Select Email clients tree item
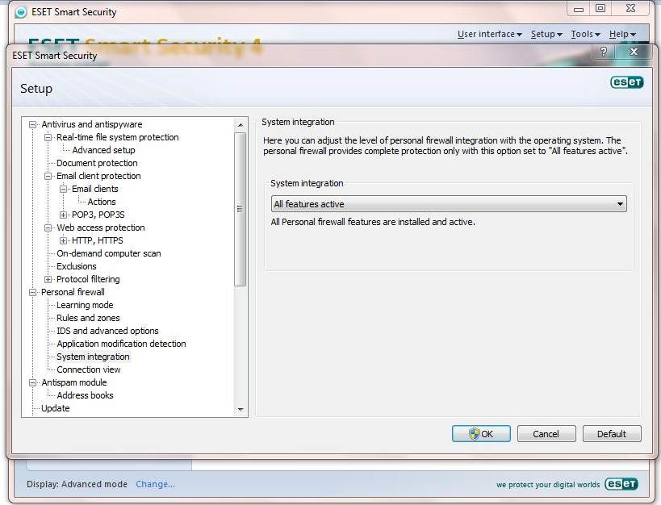The height and width of the screenshot is (505, 661). point(95,189)
